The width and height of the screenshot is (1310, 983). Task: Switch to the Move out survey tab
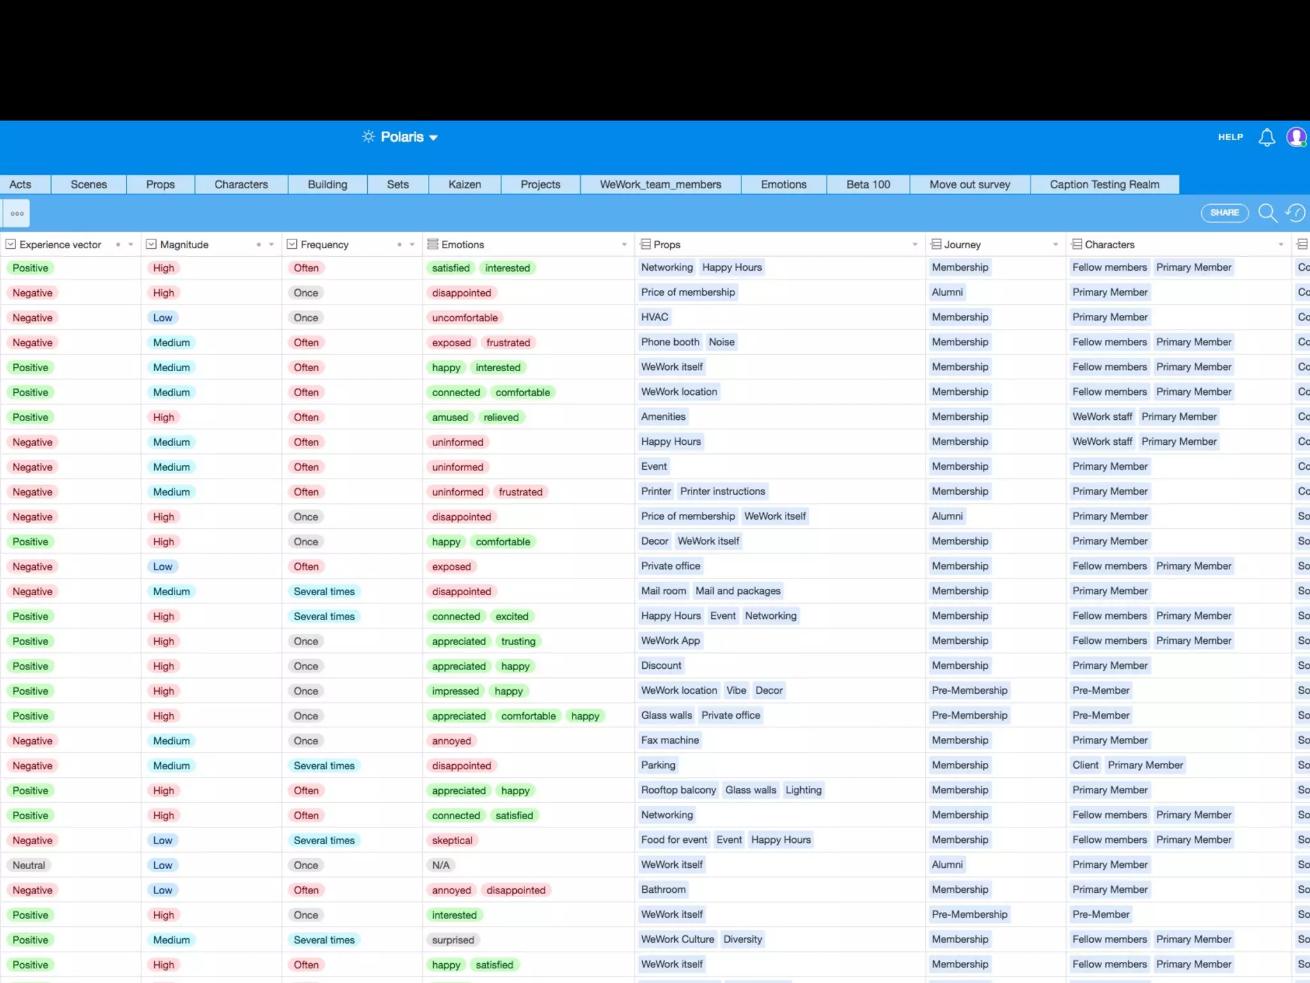pyautogui.click(x=969, y=184)
